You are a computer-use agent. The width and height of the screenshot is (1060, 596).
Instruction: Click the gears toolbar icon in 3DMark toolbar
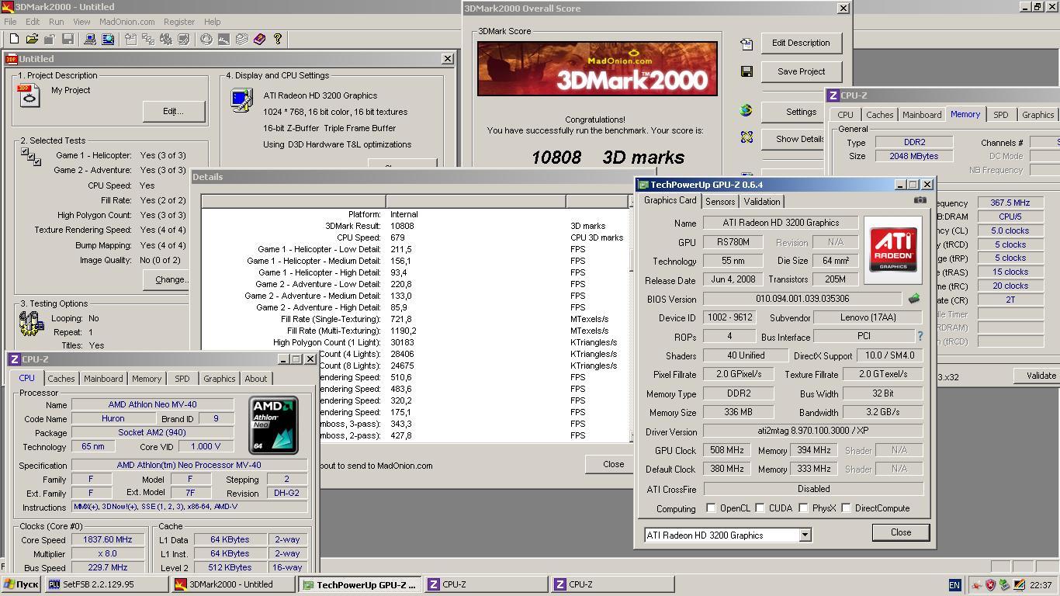point(166,39)
